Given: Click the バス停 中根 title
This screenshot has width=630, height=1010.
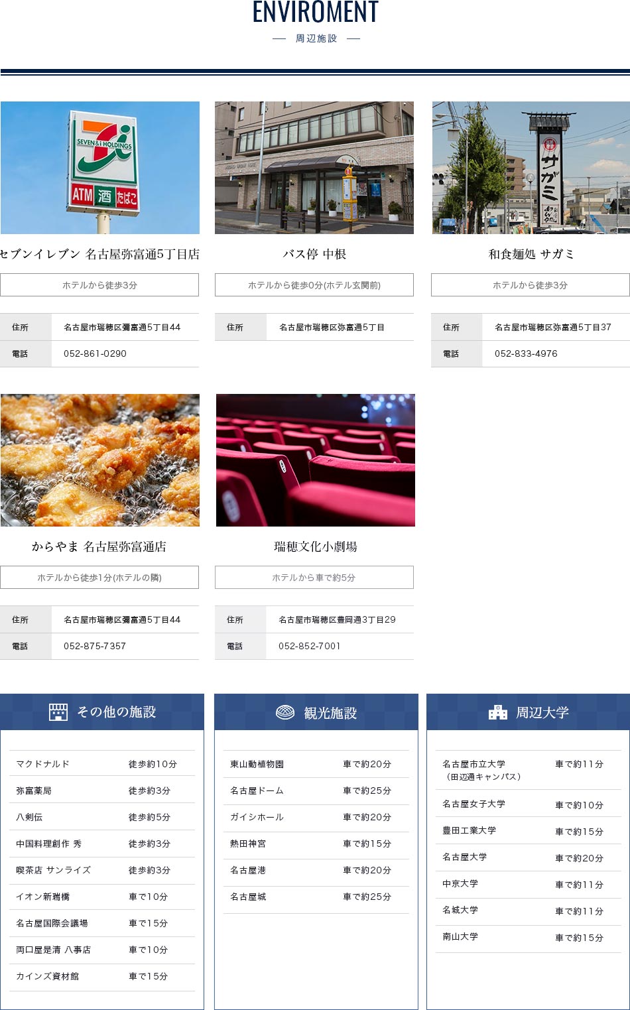Looking at the screenshot, I should [314, 254].
